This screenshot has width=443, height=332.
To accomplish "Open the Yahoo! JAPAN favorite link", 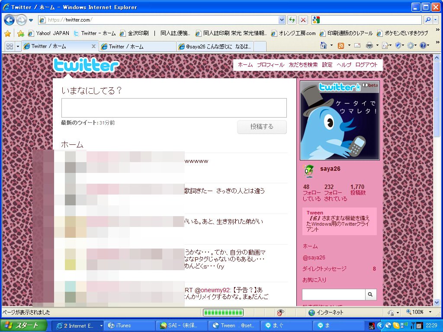I will 48,33.
